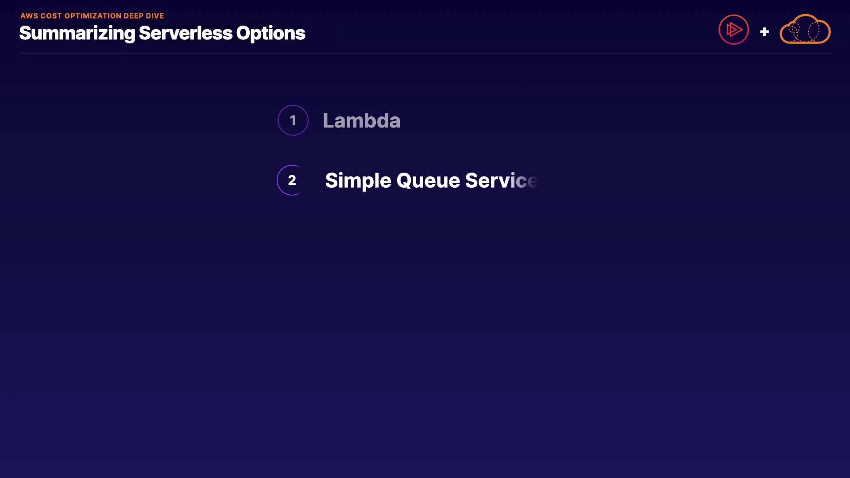
Task: Click the horizontal divider line under the header
Action: click(425, 54)
